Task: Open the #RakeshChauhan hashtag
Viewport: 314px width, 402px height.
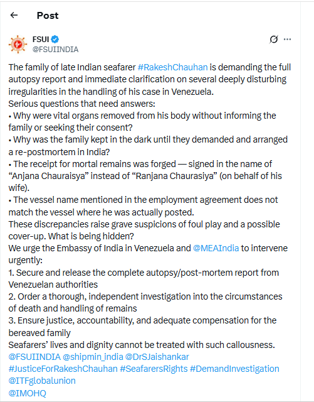Action: point(173,67)
